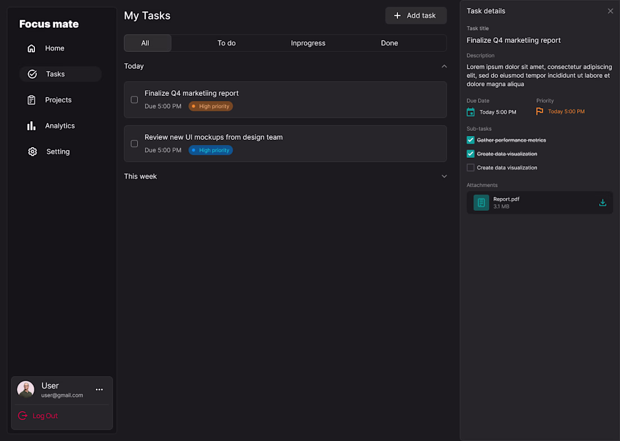Click the Due Date calendar icon
Image resolution: width=620 pixels, height=441 pixels.
[x=471, y=112]
